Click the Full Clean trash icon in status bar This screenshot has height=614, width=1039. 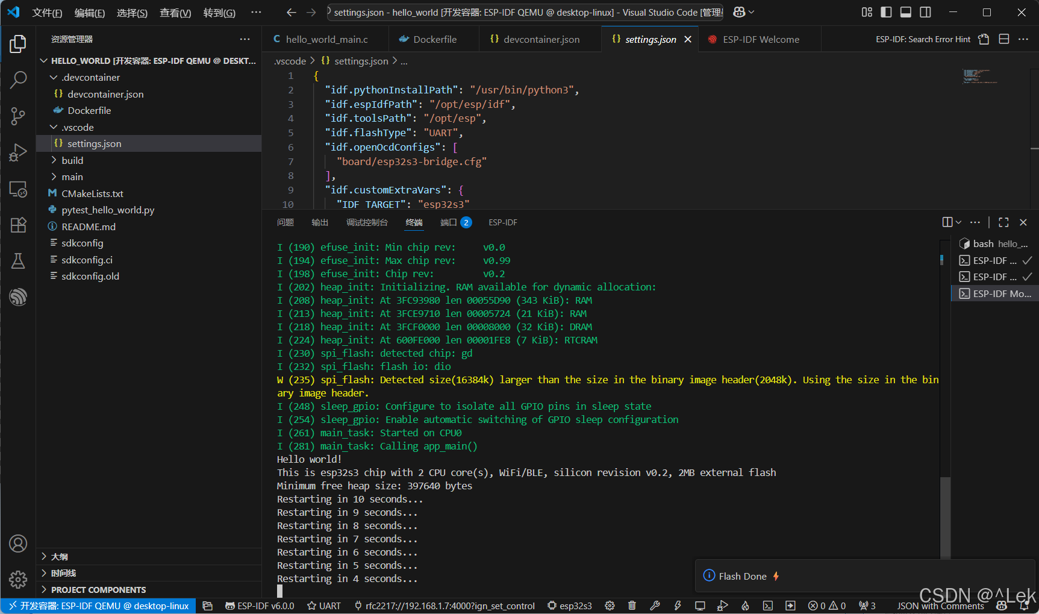click(x=632, y=606)
